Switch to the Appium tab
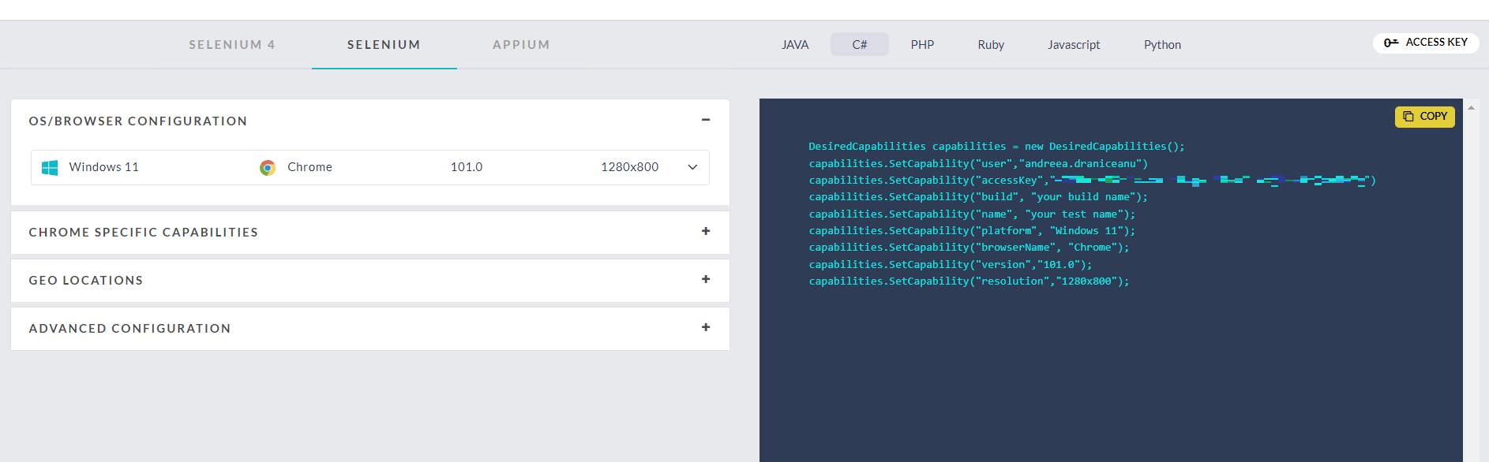The width and height of the screenshot is (1489, 462). click(521, 45)
